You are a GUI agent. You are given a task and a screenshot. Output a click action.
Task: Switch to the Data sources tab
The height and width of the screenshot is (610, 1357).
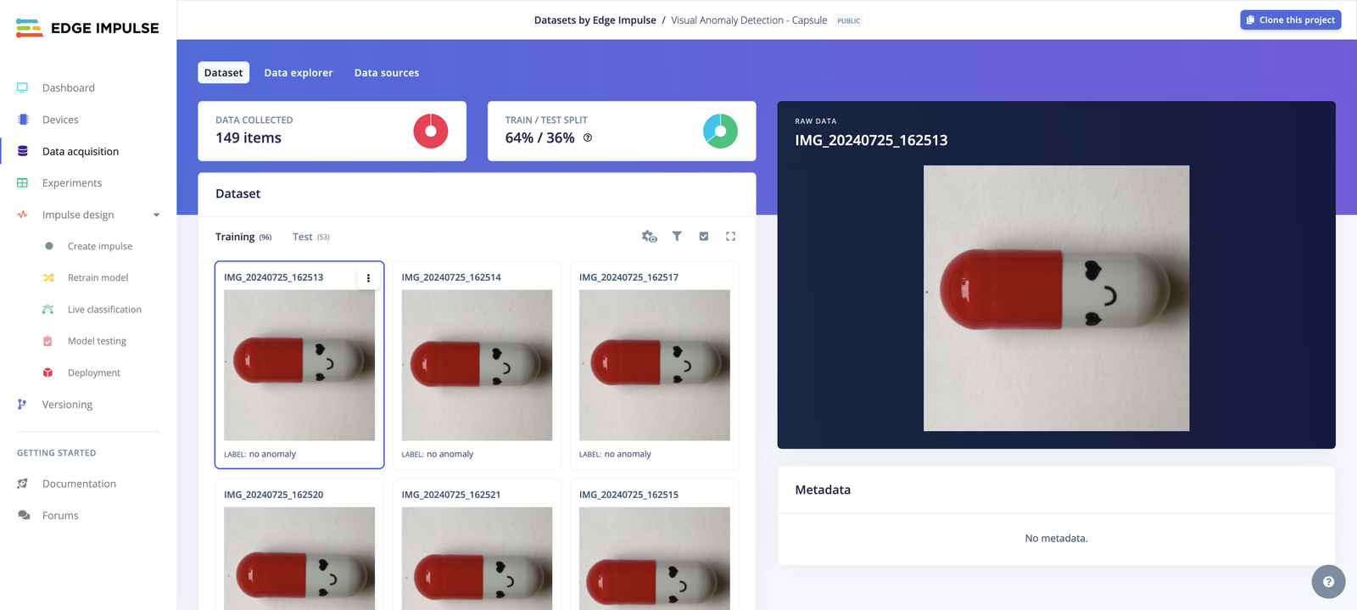pos(387,72)
